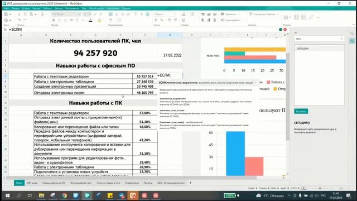Click the Redo arrow in the toolbar
Image resolution: width=357 pixels, height=201 pixels.
tap(25, 20)
